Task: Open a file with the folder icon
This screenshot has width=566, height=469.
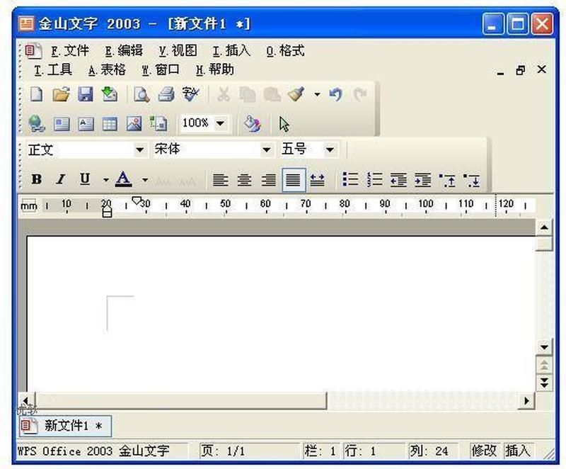Action: (x=61, y=95)
